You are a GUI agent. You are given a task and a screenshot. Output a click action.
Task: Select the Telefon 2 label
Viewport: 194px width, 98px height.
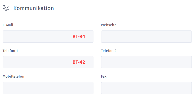(109, 51)
